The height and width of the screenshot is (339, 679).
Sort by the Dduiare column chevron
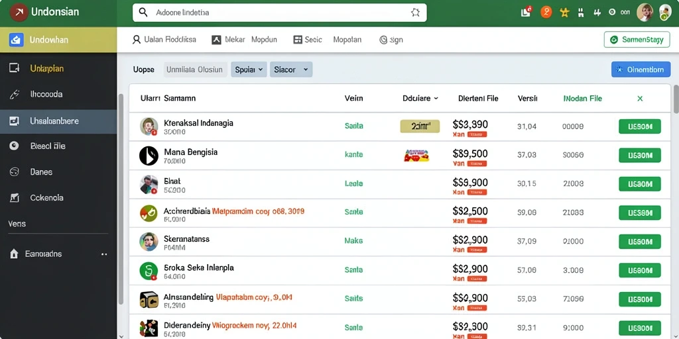click(x=436, y=98)
